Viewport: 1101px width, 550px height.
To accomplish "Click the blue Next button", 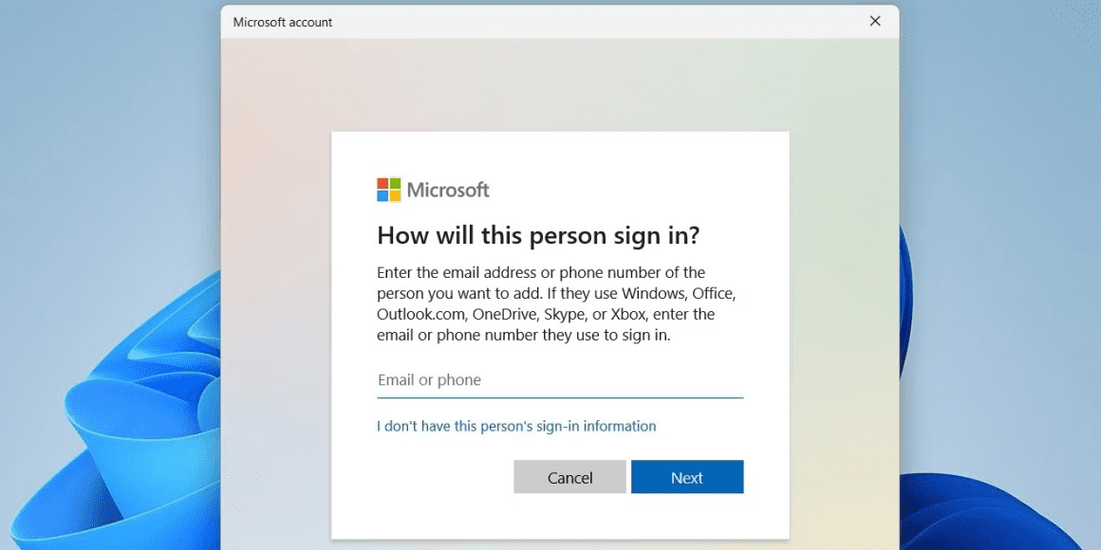I will point(687,477).
